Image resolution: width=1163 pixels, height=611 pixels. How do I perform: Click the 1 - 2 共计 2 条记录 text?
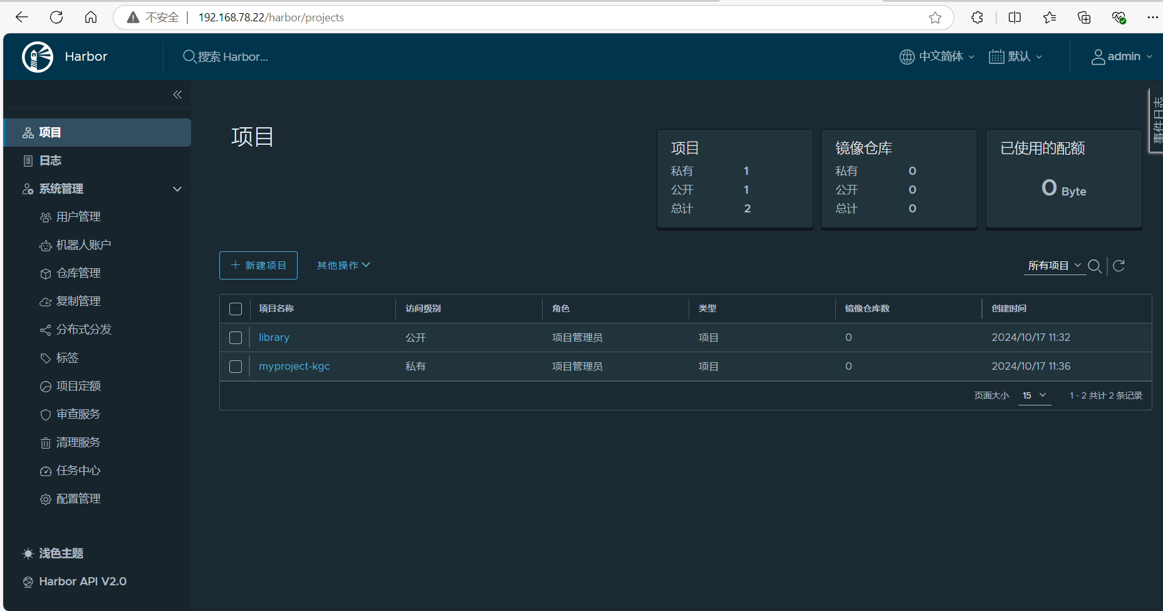(x=1106, y=395)
